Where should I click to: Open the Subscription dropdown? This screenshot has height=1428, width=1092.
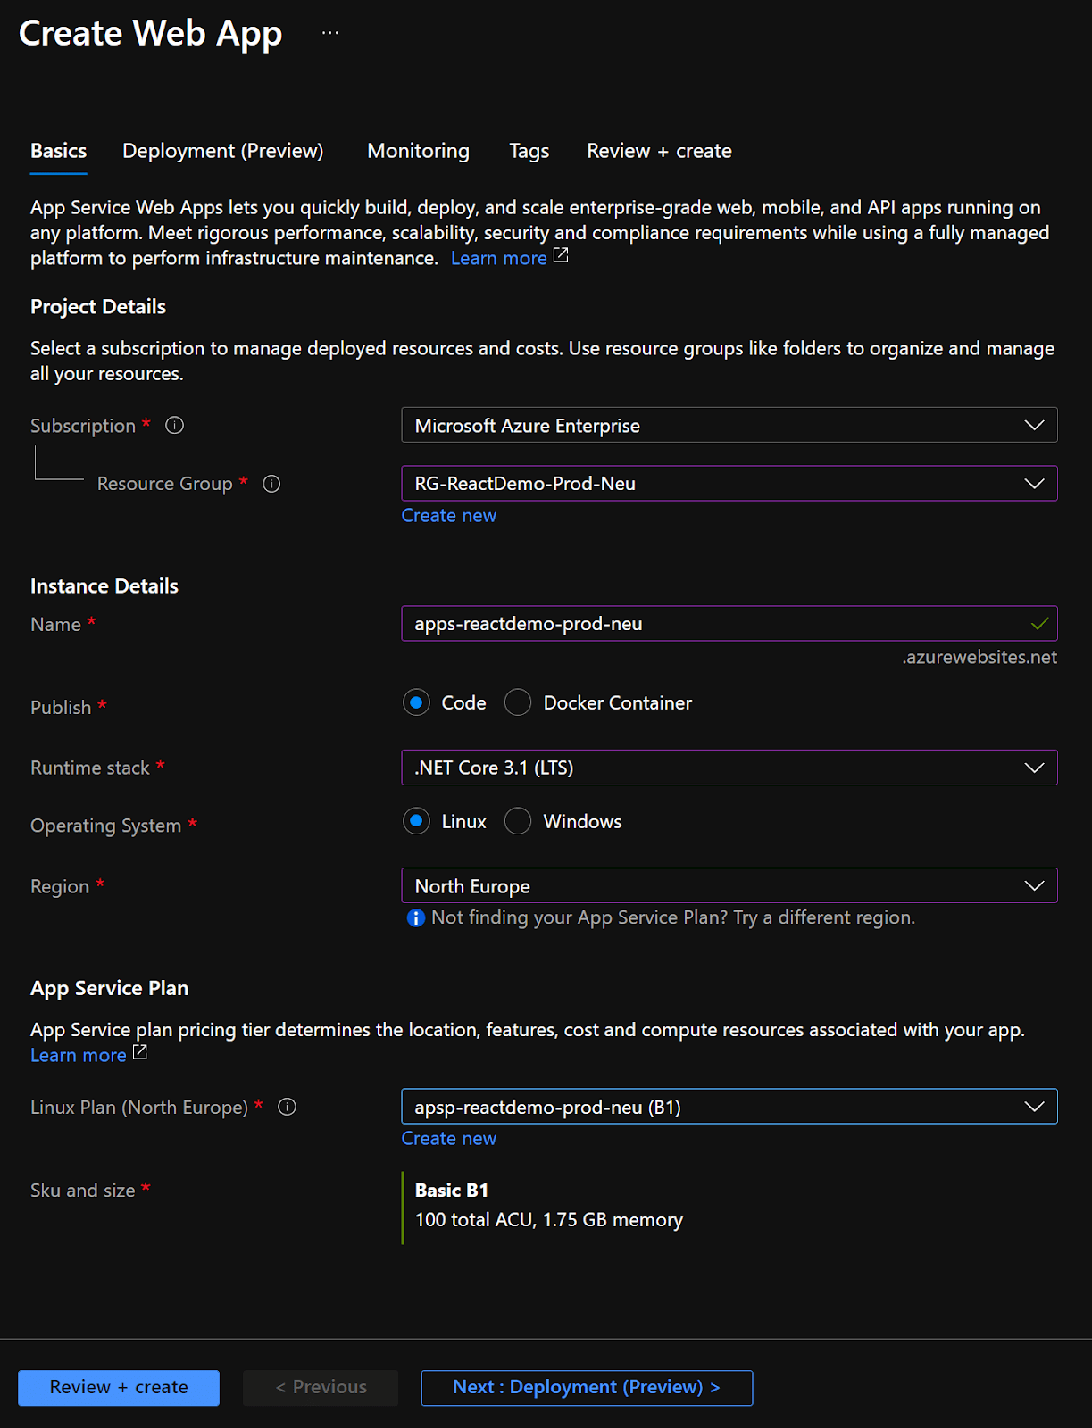point(729,426)
